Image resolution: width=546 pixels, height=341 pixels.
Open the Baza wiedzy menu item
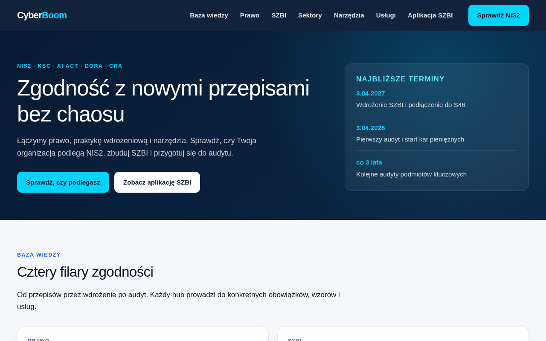(x=209, y=15)
